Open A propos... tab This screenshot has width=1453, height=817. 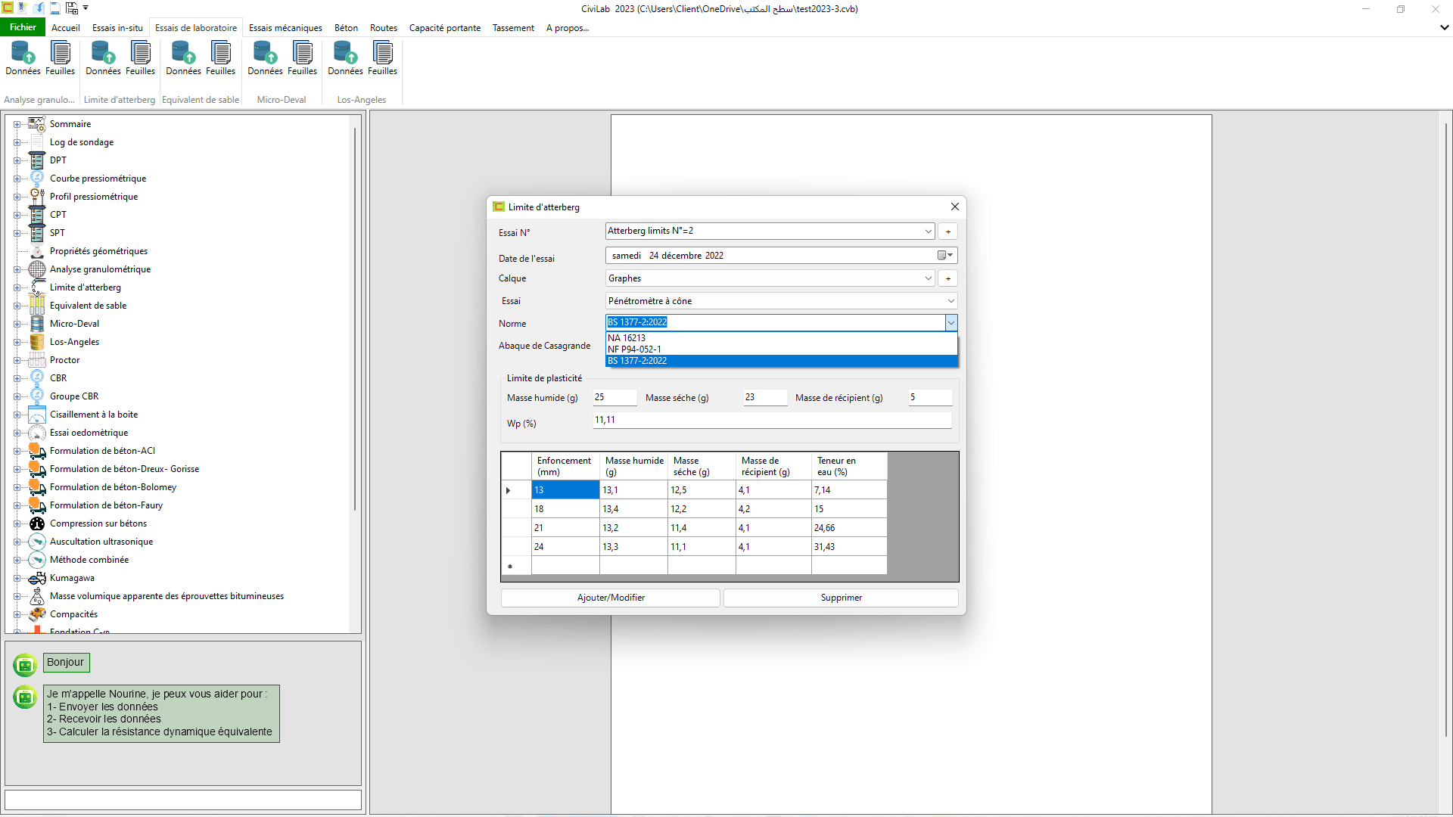(567, 28)
